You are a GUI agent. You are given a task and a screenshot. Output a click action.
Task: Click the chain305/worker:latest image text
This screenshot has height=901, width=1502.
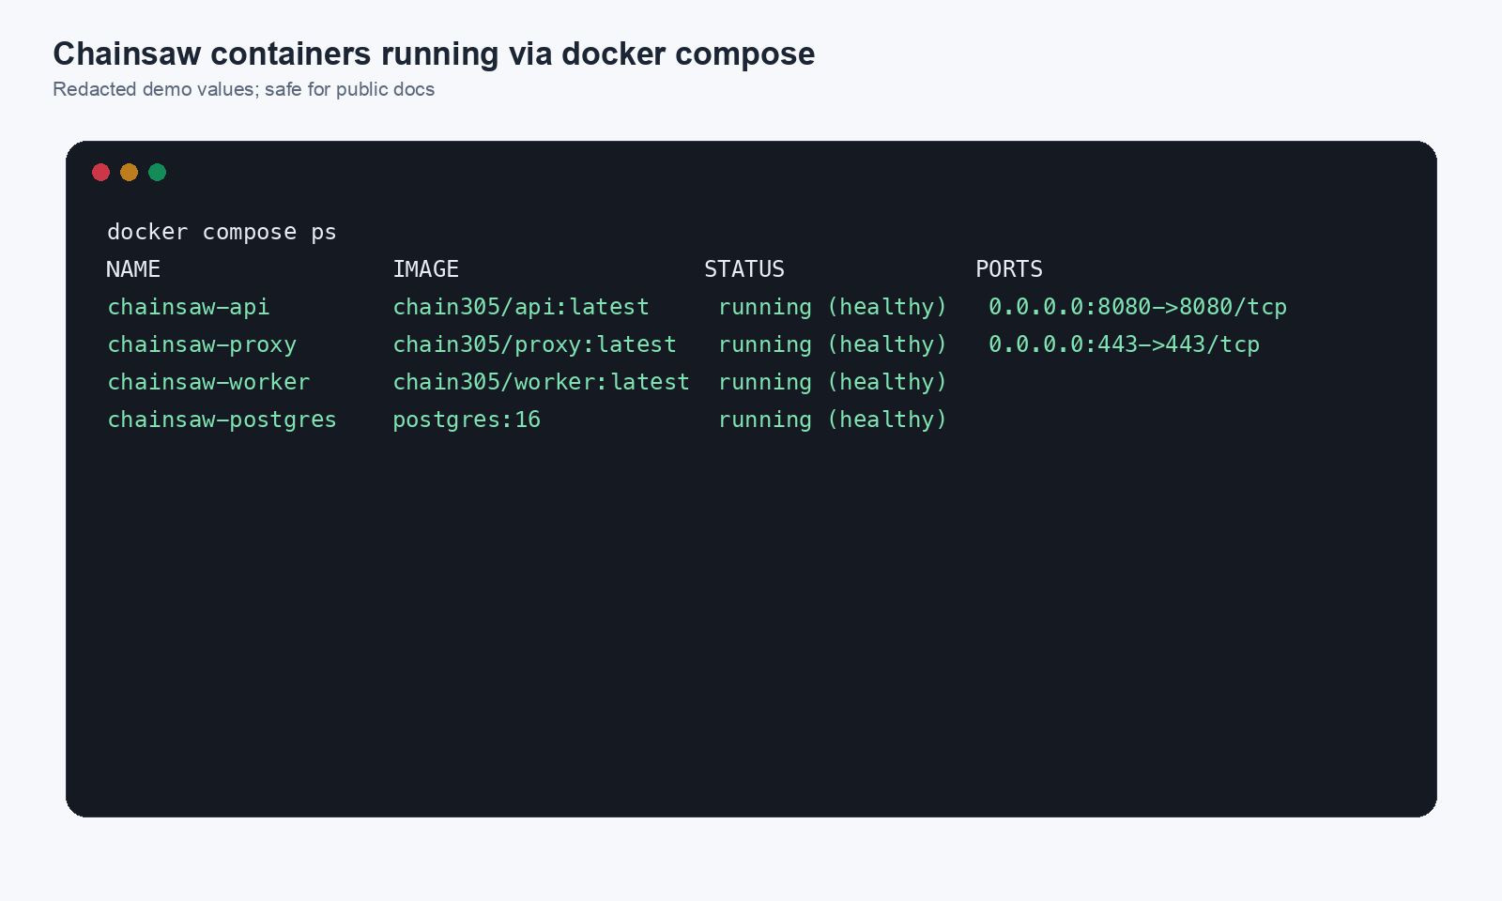(541, 382)
